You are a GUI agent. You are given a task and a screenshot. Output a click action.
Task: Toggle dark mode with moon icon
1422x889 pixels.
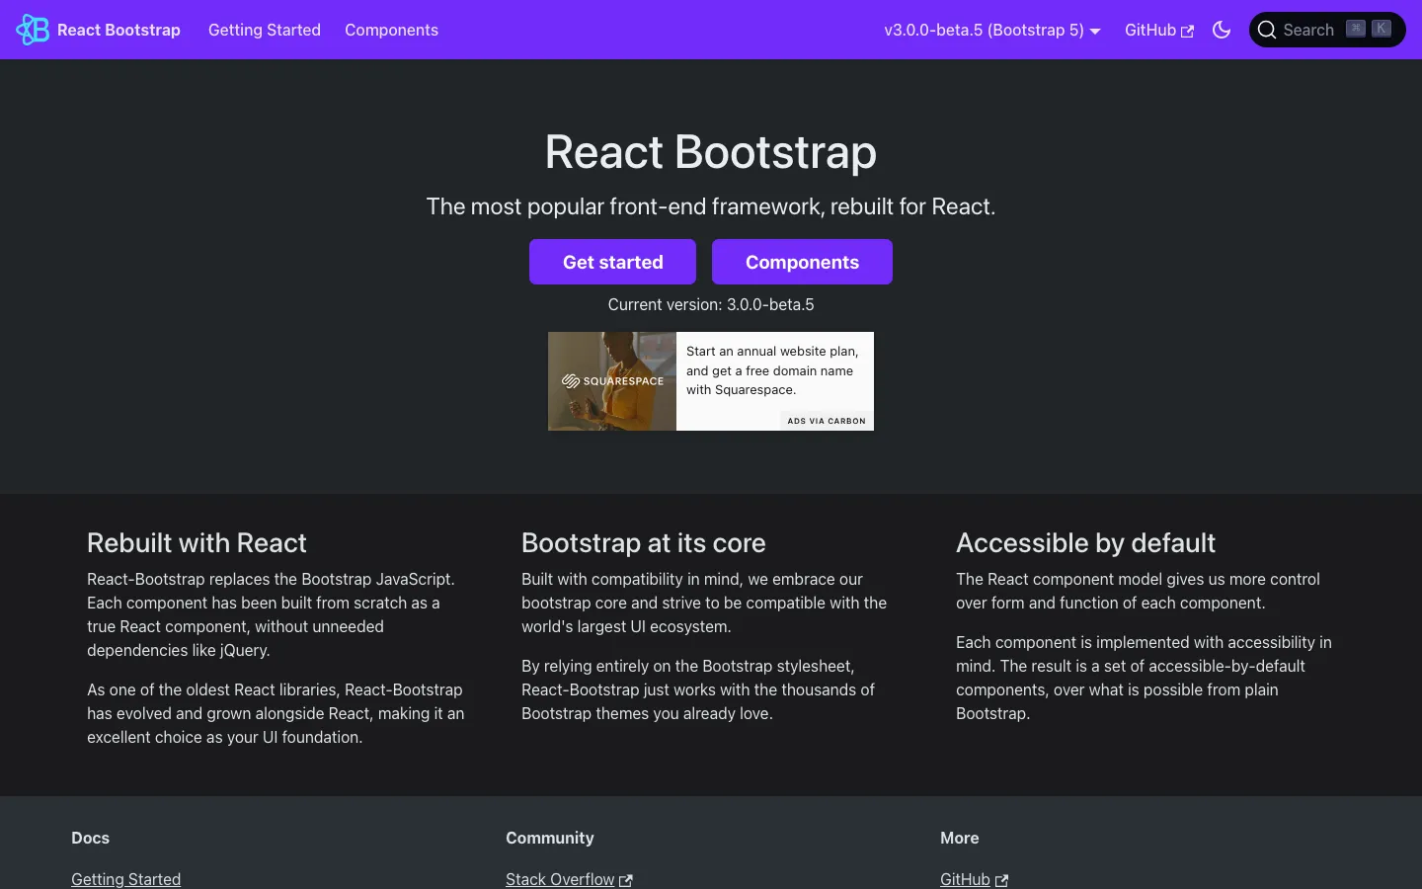[1222, 30]
